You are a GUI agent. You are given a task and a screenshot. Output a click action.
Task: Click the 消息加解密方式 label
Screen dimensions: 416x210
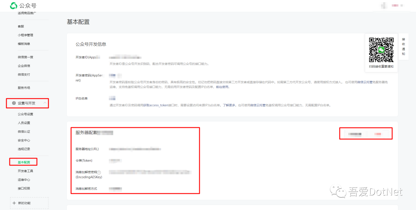pyautogui.click(x=87, y=188)
